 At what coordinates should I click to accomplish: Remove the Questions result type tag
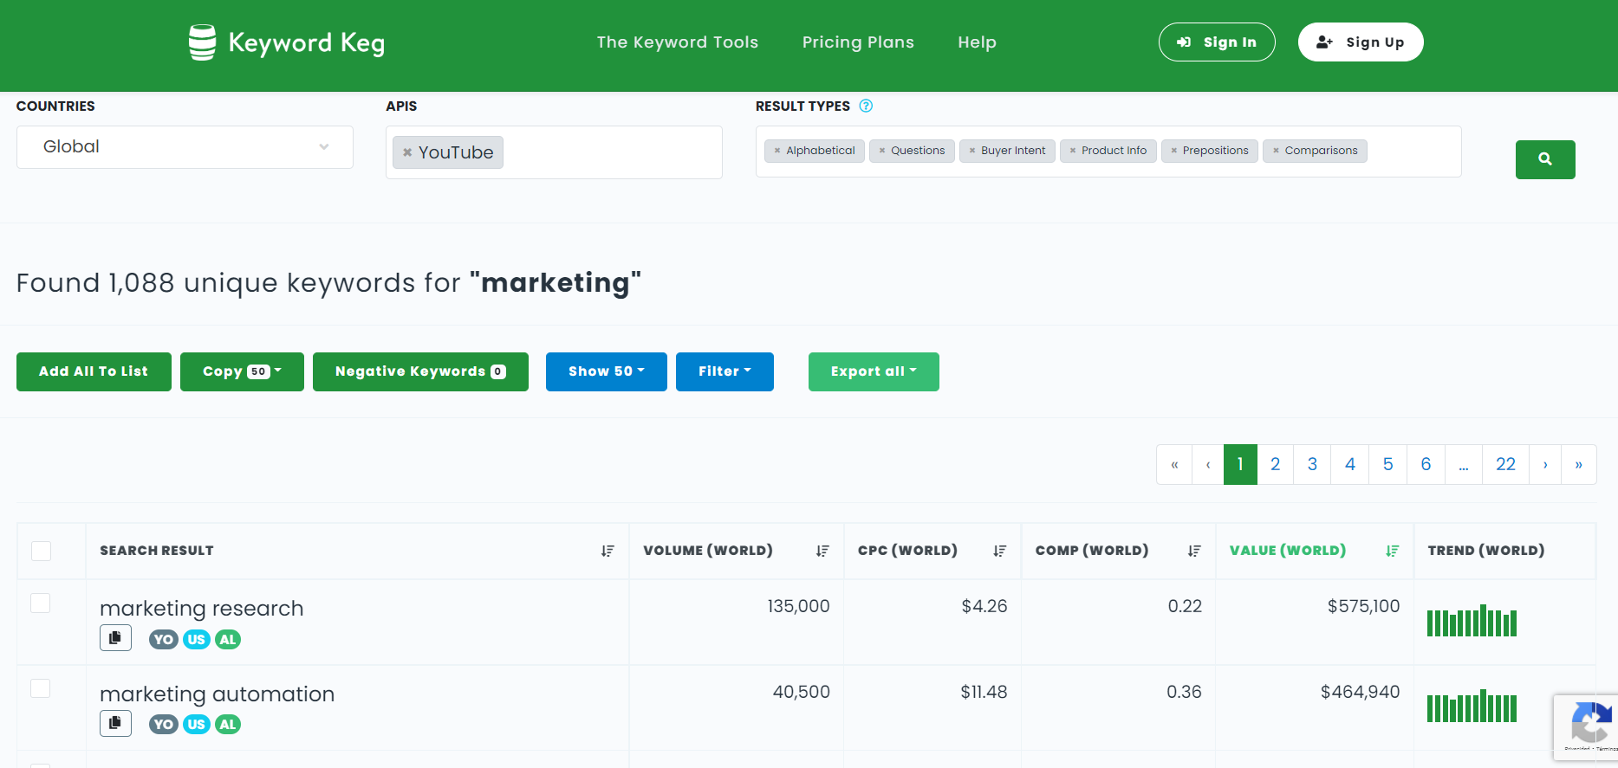(882, 151)
